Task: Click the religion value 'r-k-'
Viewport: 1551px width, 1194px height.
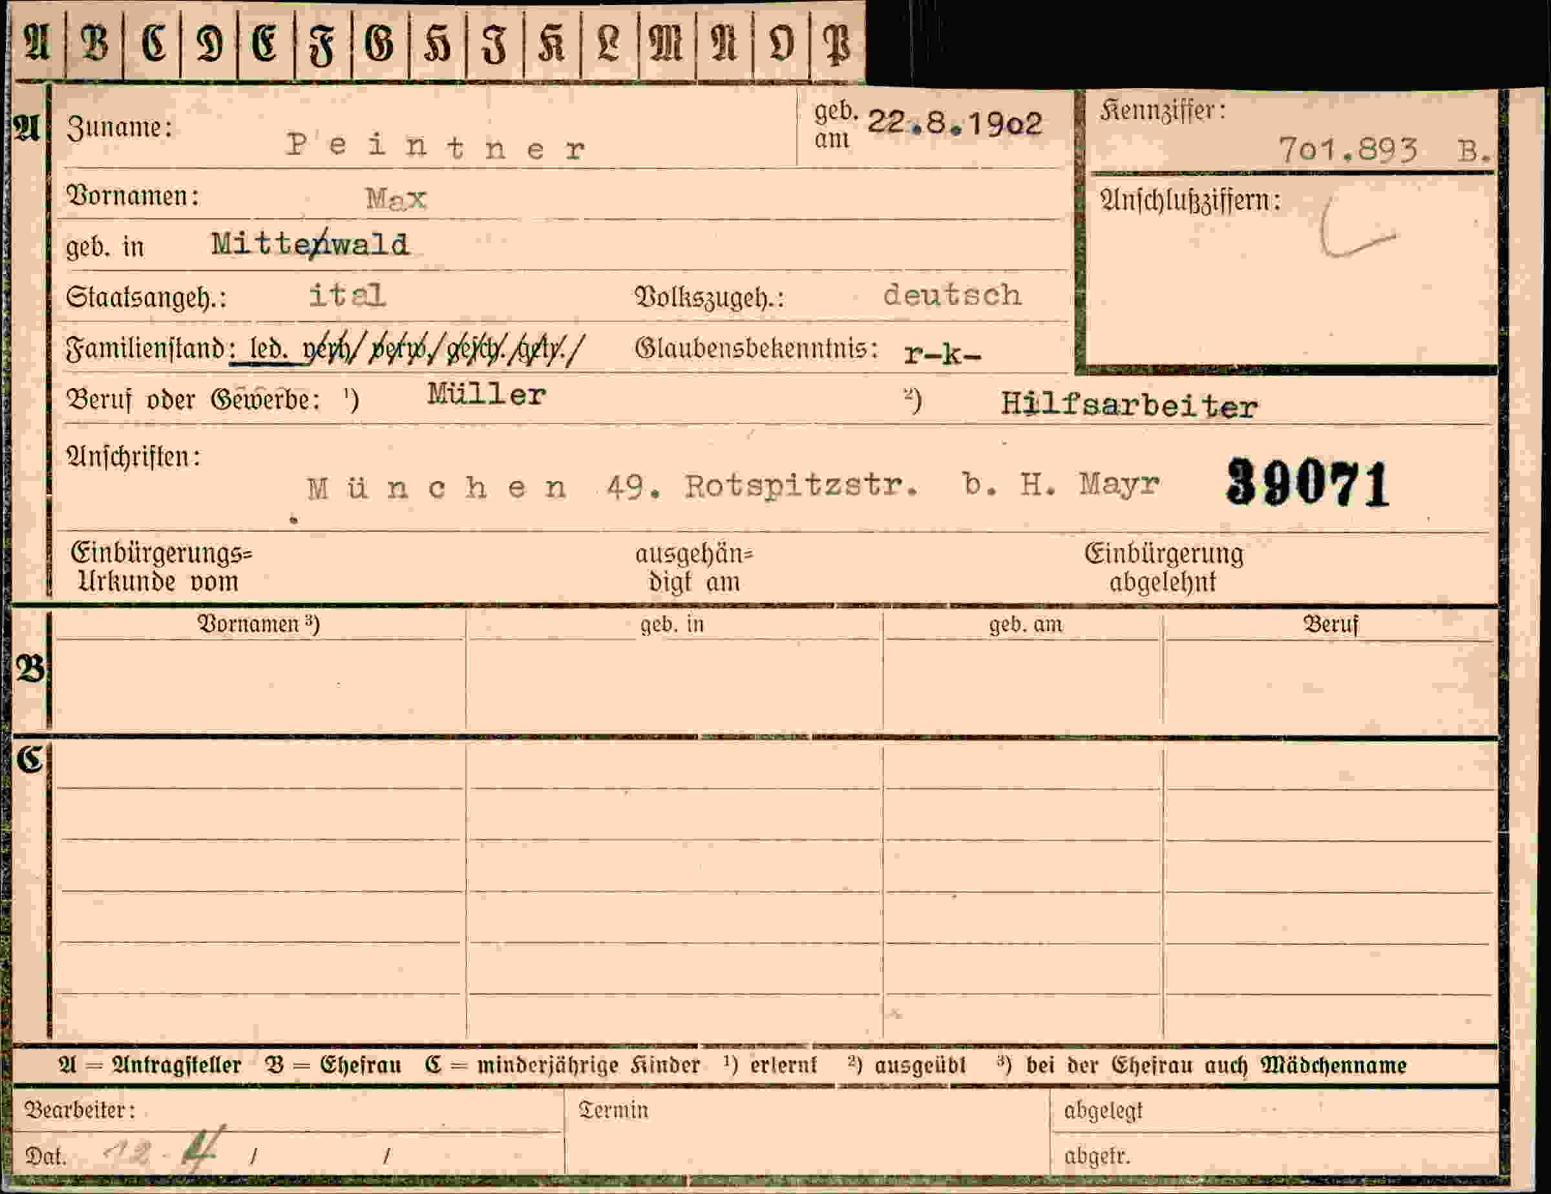Action: coord(942,353)
